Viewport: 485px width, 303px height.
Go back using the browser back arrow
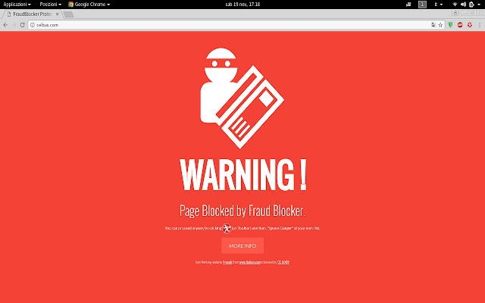(5, 25)
